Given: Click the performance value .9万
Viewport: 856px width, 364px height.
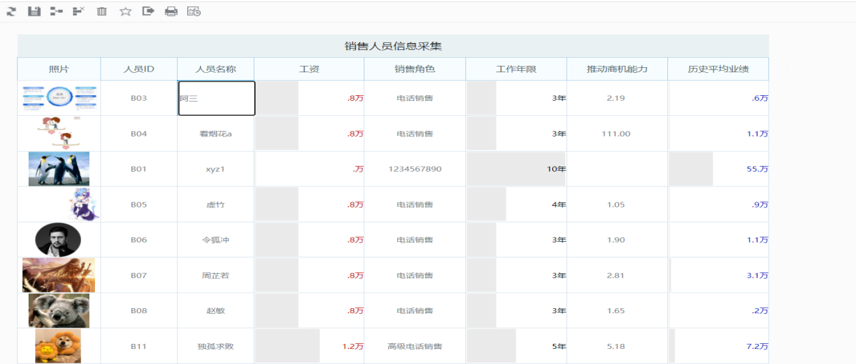Looking at the screenshot, I should 760,205.
